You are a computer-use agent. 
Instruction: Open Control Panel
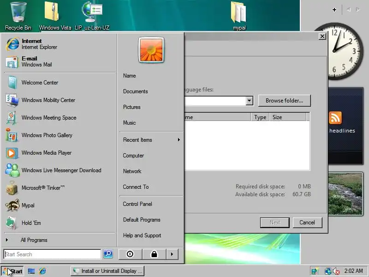151,204
